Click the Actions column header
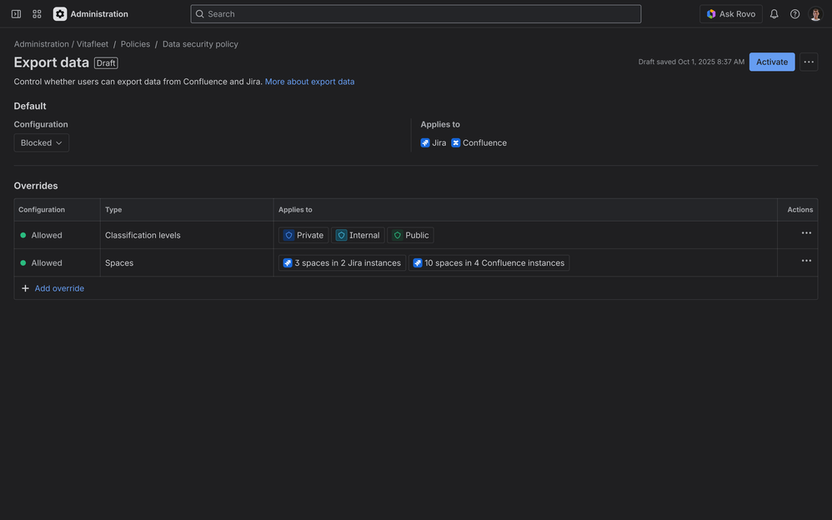 (x=799, y=210)
